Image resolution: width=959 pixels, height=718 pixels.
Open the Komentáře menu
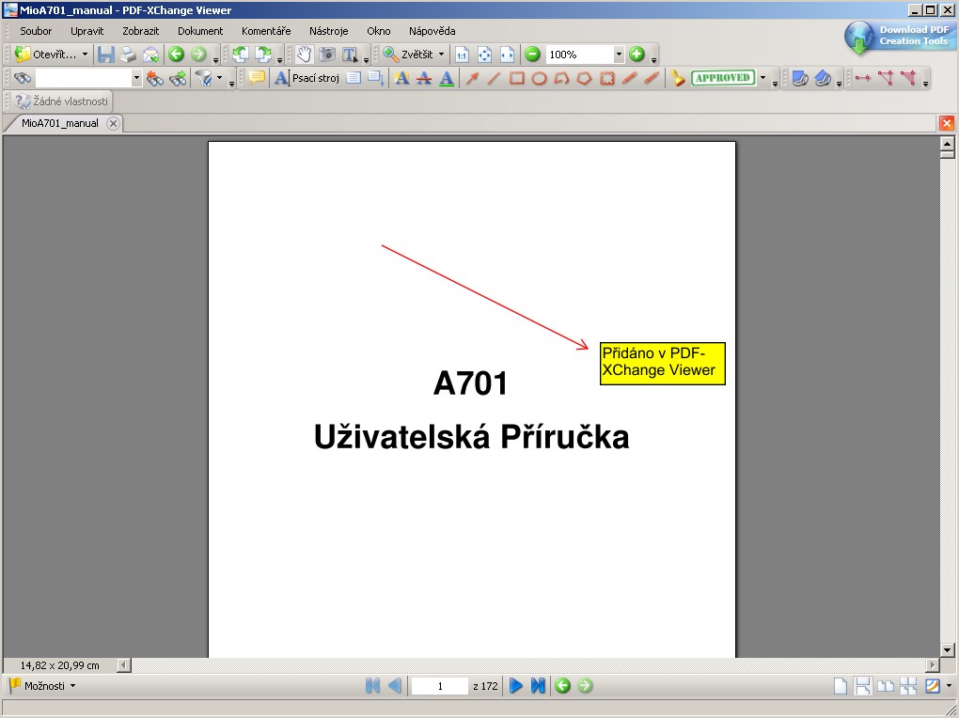266,31
